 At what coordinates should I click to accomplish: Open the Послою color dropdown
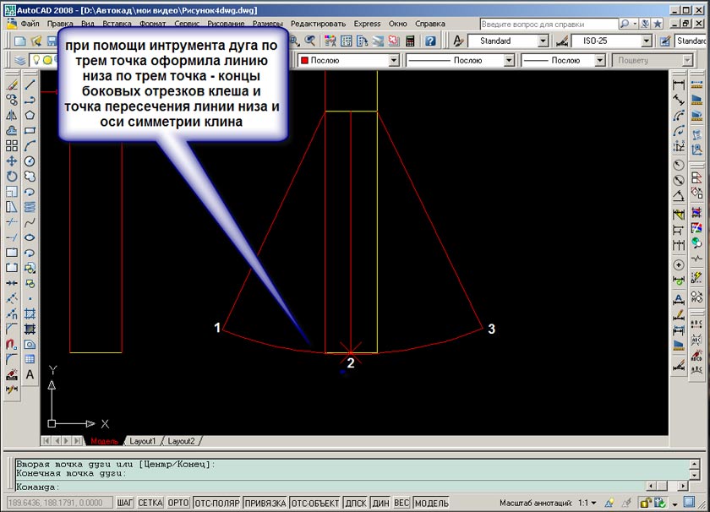pyautogui.click(x=393, y=60)
